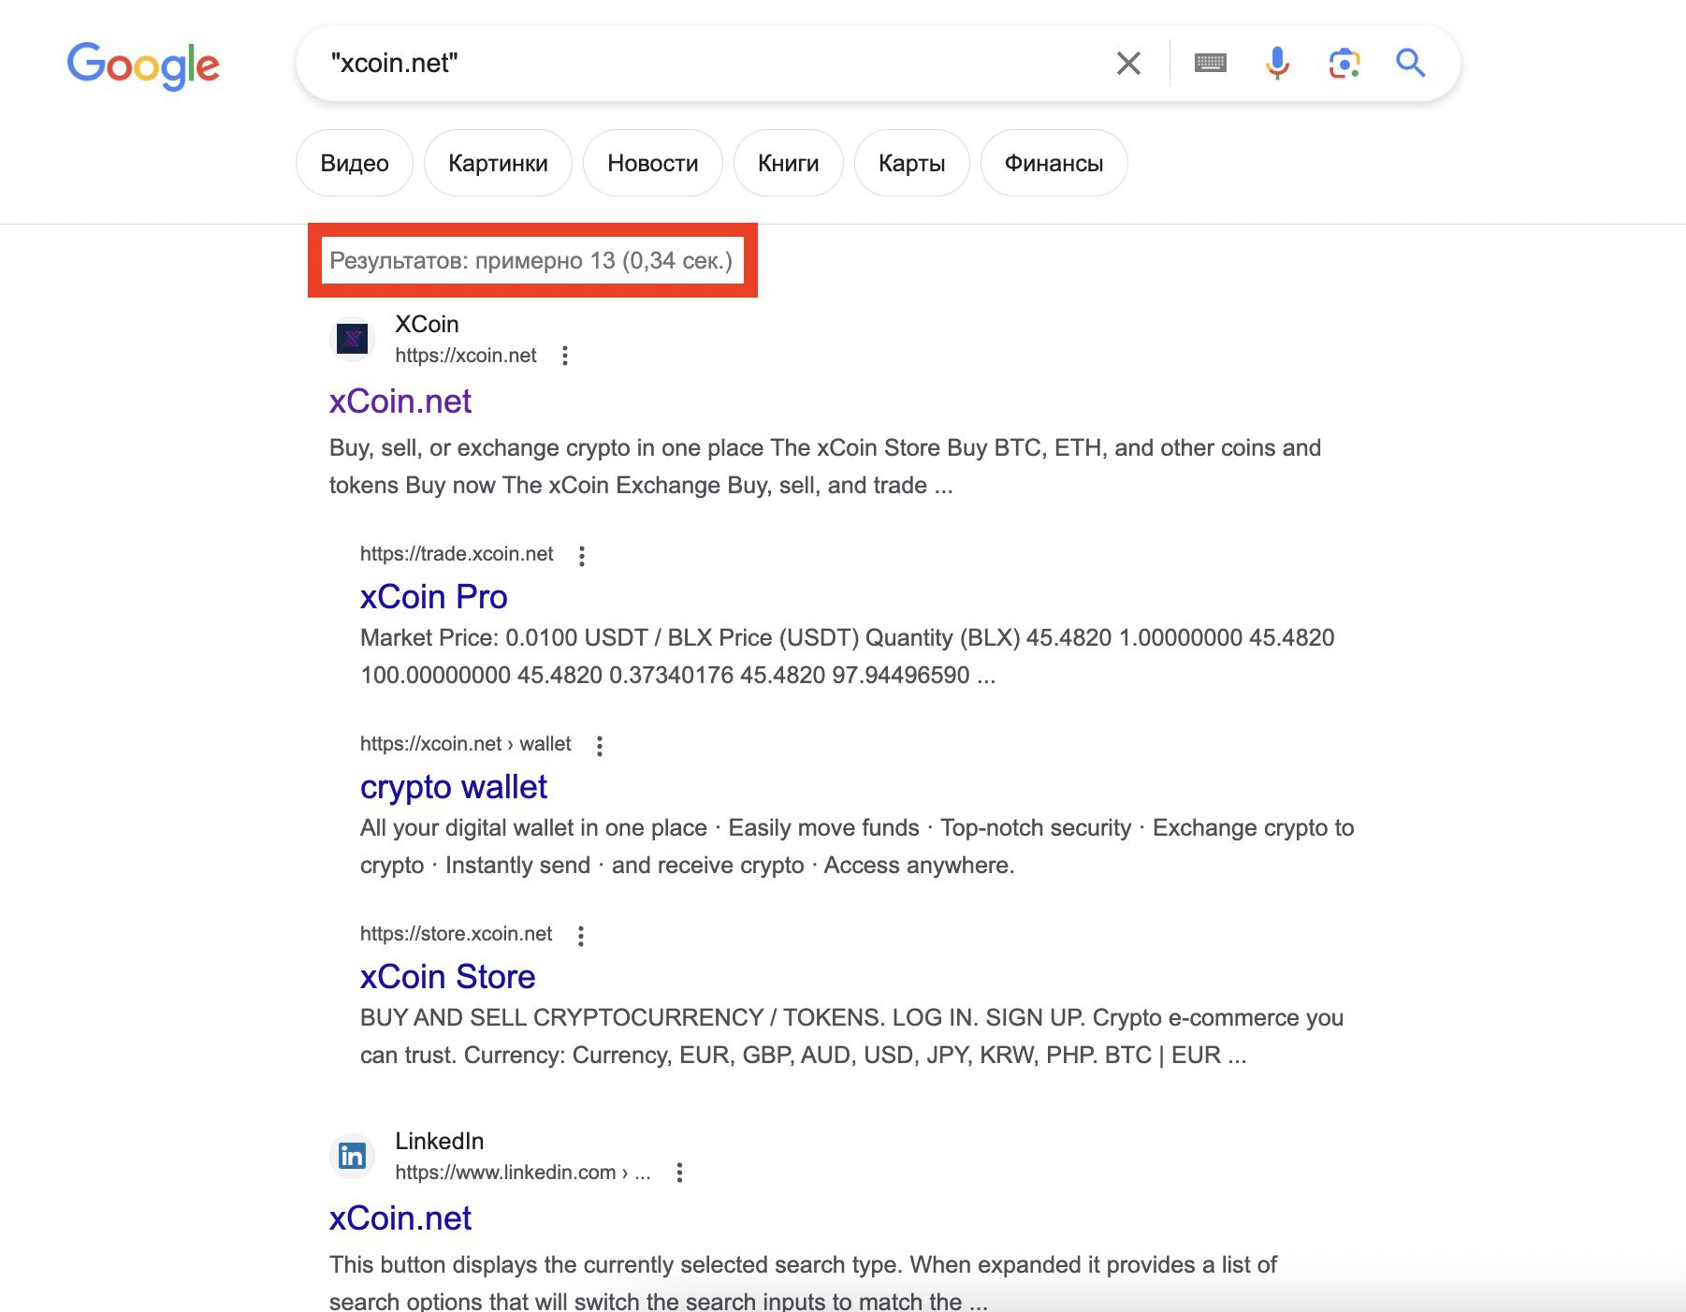Clear the search query with X
Image resolution: width=1686 pixels, height=1312 pixels.
click(x=1128, y=64)
